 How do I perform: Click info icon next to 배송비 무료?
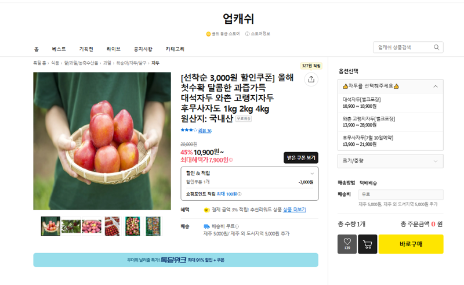tap(237, 226)
